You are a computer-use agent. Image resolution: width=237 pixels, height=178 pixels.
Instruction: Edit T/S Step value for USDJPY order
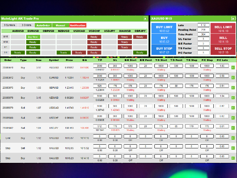pos(191,126)
